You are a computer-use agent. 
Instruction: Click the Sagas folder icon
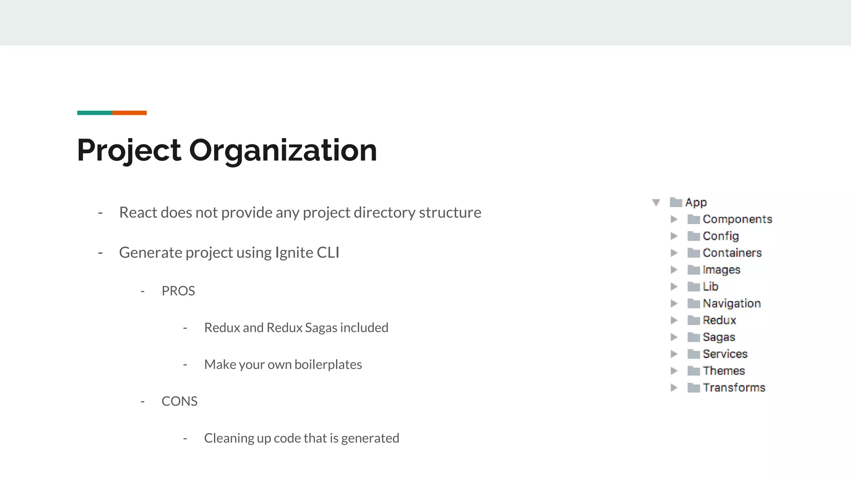coord(694,337)
